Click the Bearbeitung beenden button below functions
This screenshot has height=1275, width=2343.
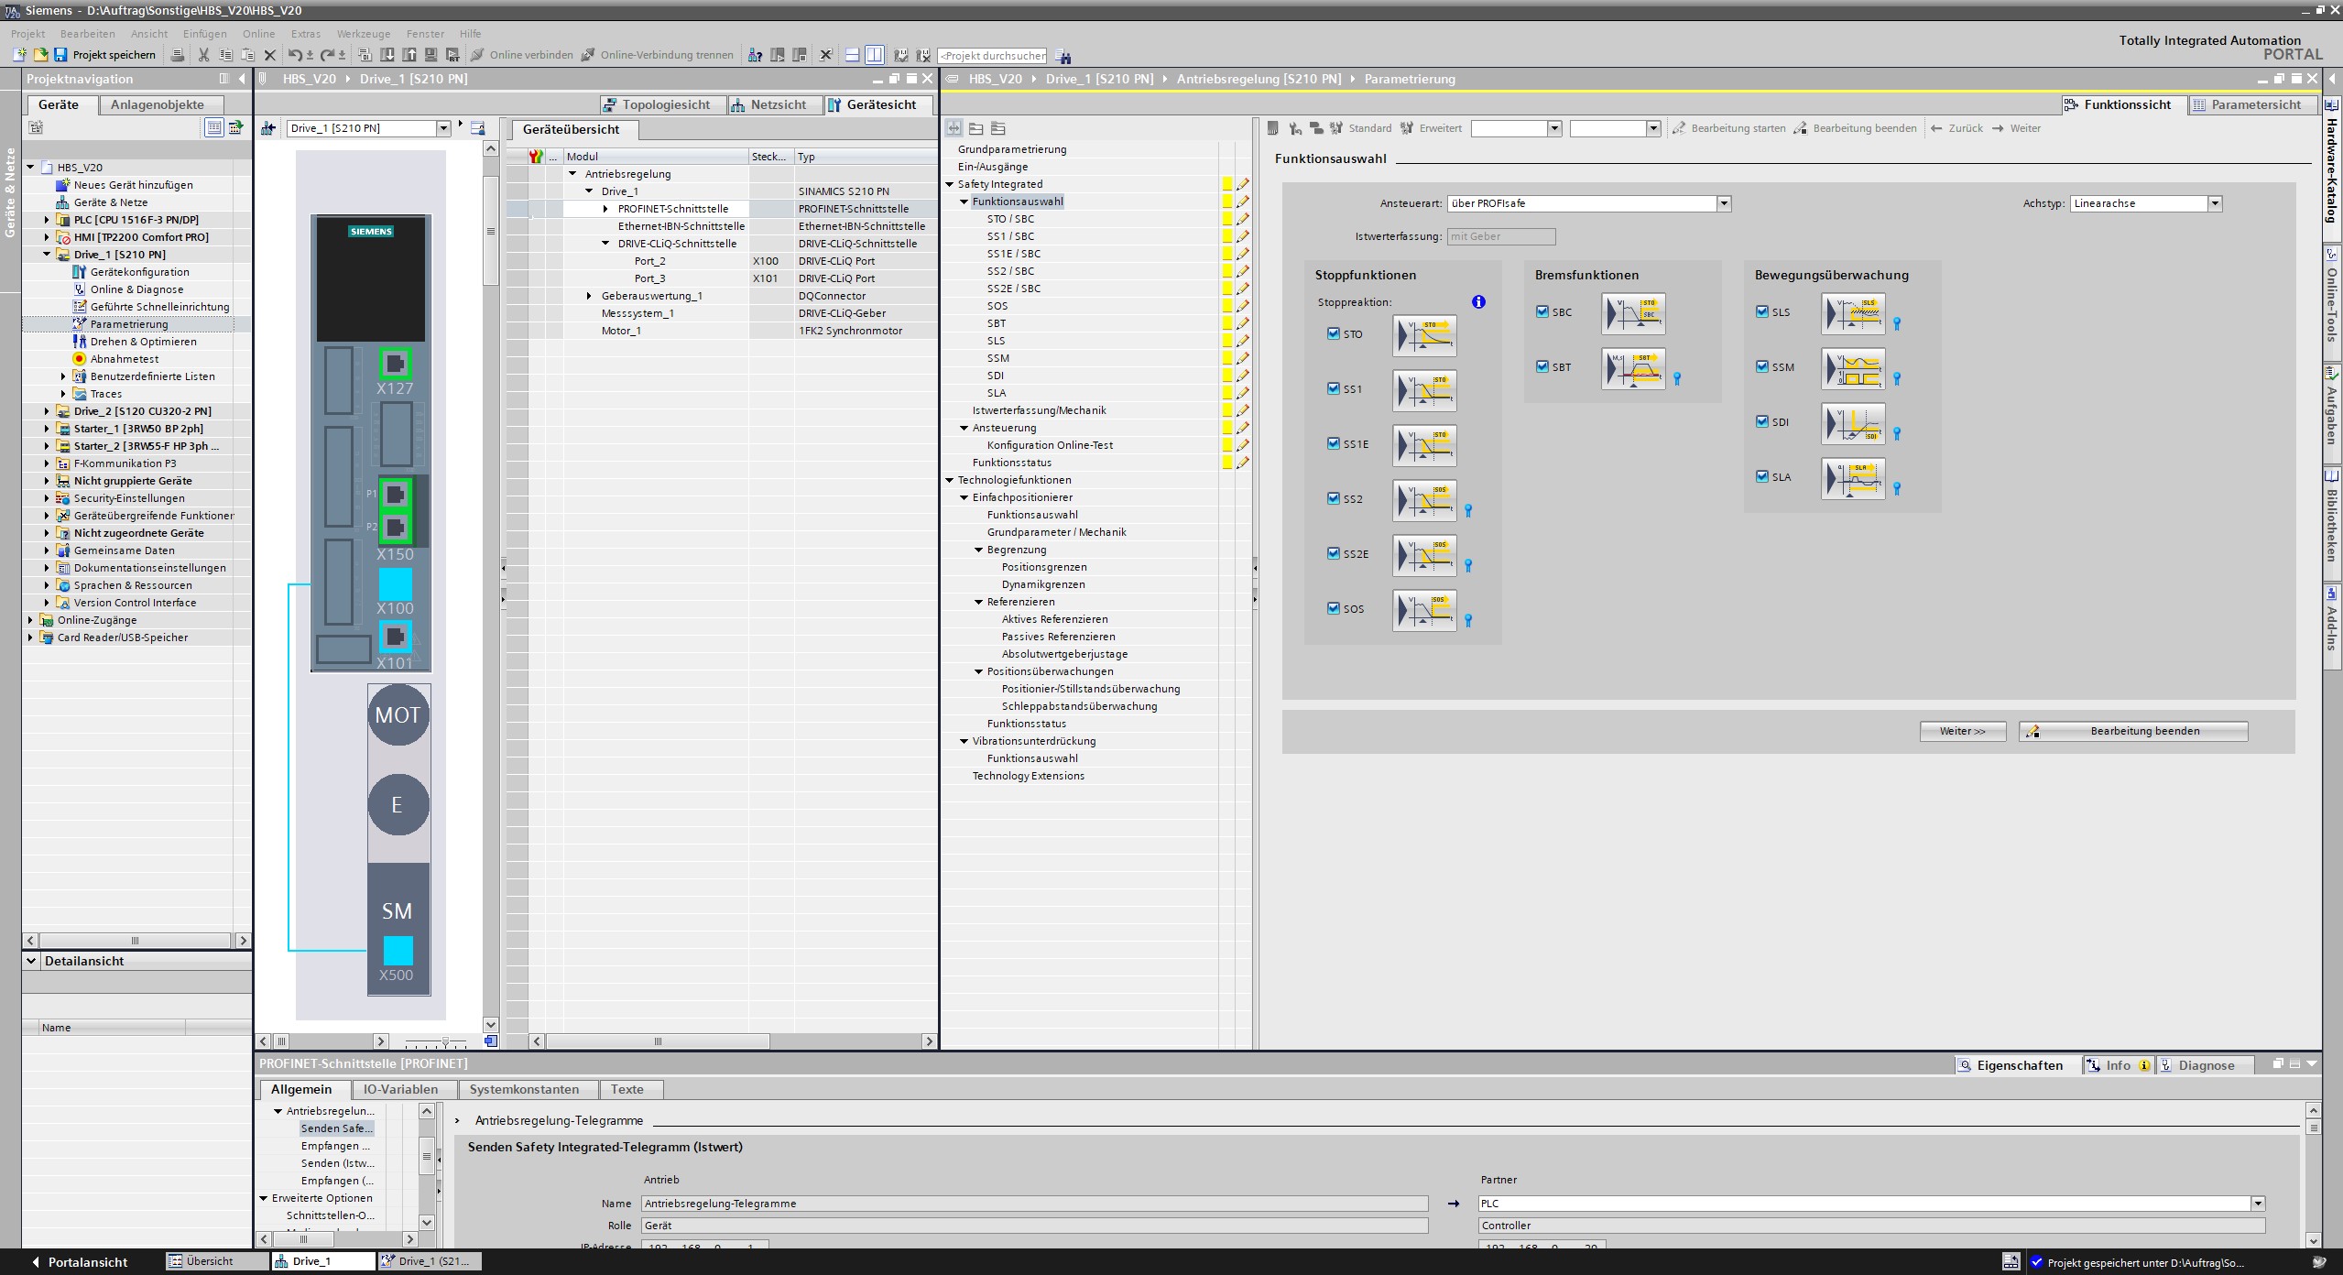tap(2133, 731)
